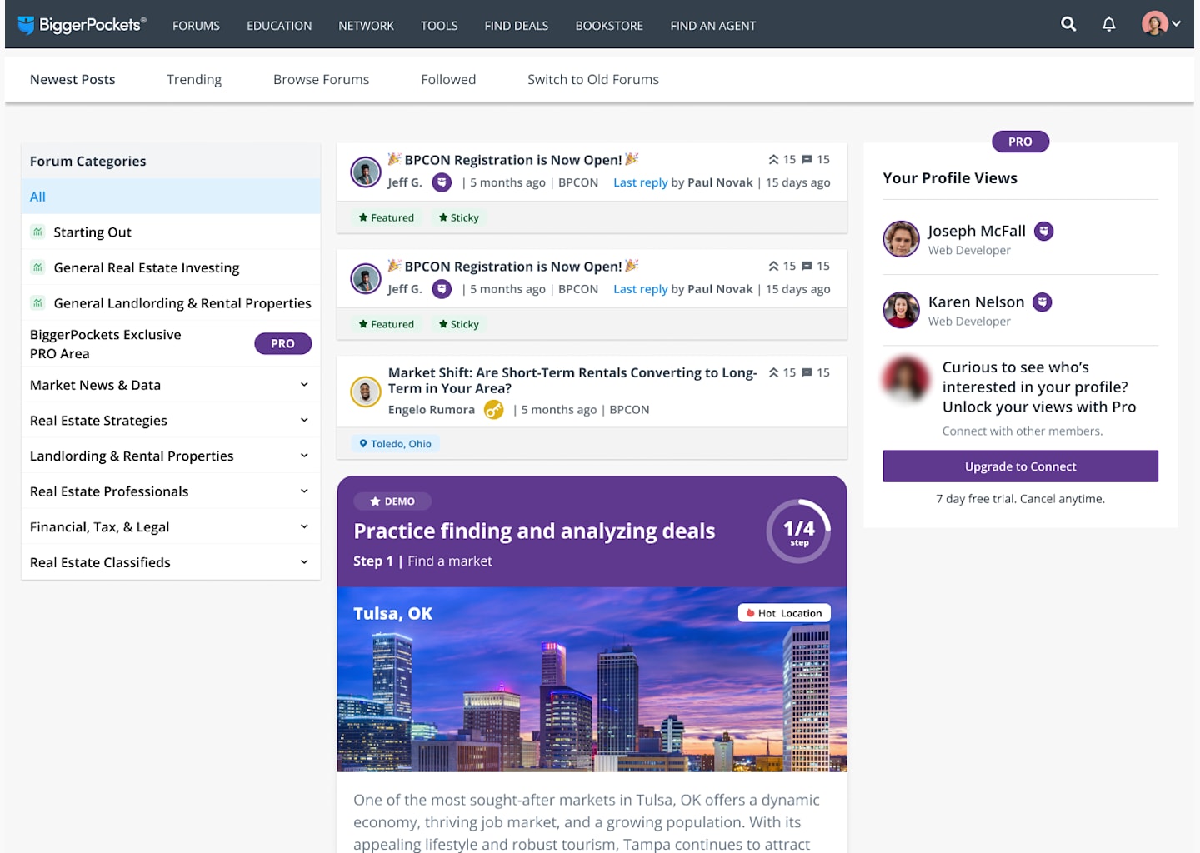Screen dimensions: 1200x853
Task: Open Engelo Rumora's avatar picture
Action: pyautogui.click(x=366, y=392)
